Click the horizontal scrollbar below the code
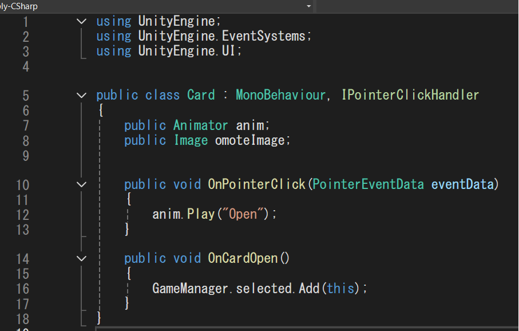Viewport: 519px width, 331px height. pyautogui.click(x=303, y=328)
